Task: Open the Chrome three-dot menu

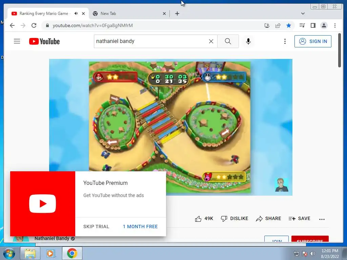Action: pyautogui.click(x=335, y=25)
